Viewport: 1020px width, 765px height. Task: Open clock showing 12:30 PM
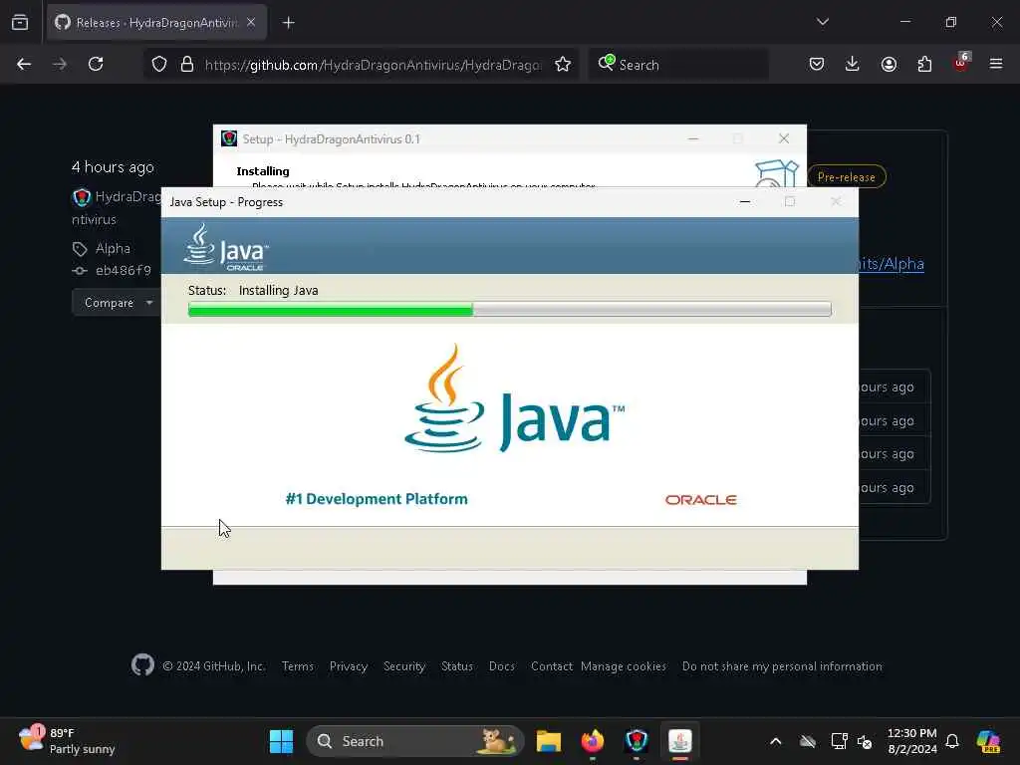[912, 741]
